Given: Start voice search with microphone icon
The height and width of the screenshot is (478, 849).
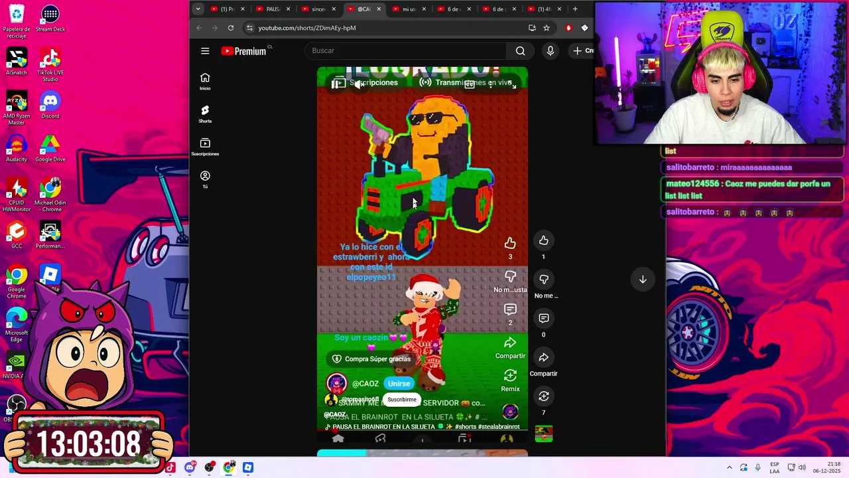Looking at the screenshot, I should [550, 51].
